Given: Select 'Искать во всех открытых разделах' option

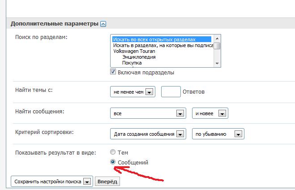Looking at the screenshot, I should point(162,39).
